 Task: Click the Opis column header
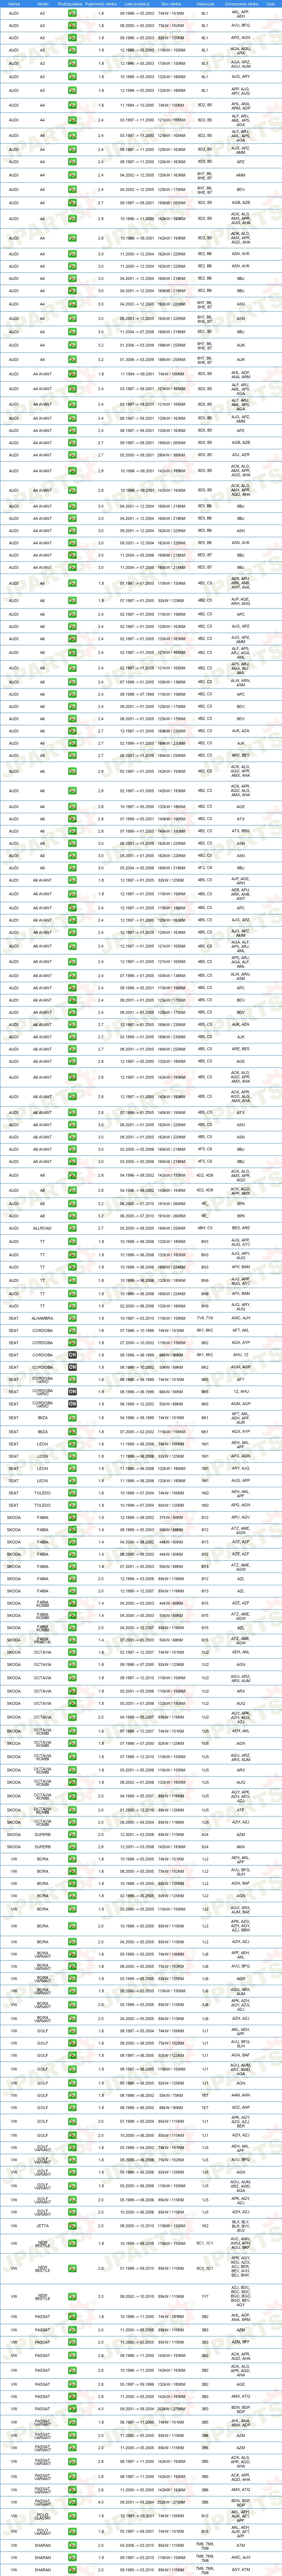pos(270,4)
